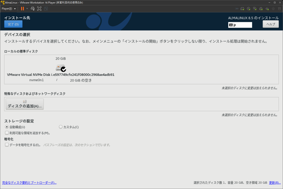
Task: Open the power options arrow next to pause
Action: [x=27, y=9]
